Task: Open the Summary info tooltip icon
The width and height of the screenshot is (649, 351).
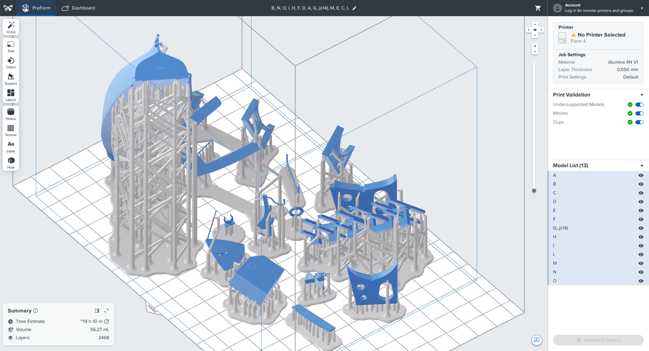Action: coord(35,311)
